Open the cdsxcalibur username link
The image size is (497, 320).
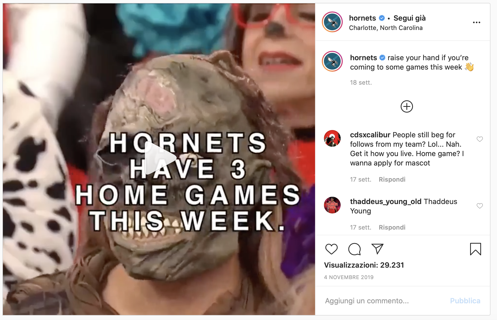[x=370, y=135]
